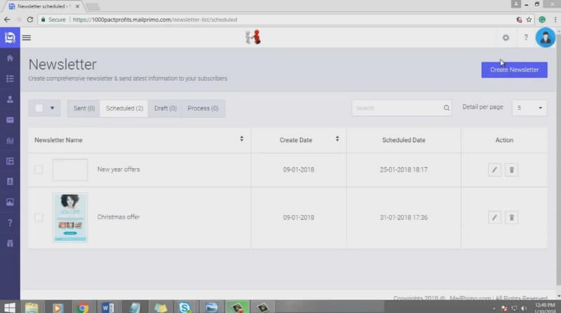Viewport: 561px width, 313px height.
Task: Reload the page with browser refresh icon
Action: tap(30, 20)
